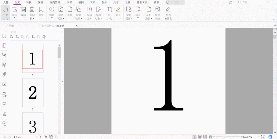The width and height of the screenshot is (277, 139).
Task: Click the zoom slider in status bar
Action: pos(224,137)
